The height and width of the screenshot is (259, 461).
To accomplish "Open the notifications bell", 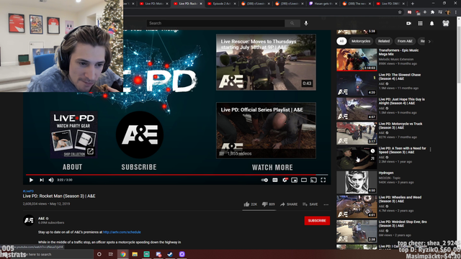I will click(432, 23).
